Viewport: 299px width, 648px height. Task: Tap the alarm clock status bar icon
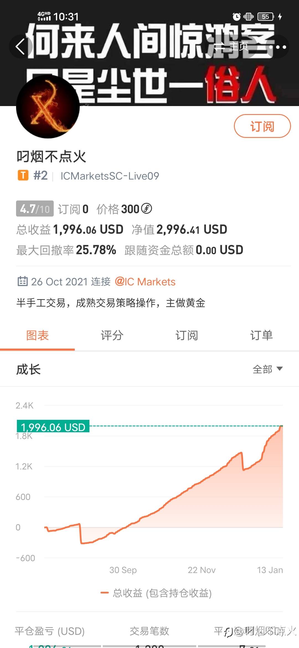tap(237, 17)
